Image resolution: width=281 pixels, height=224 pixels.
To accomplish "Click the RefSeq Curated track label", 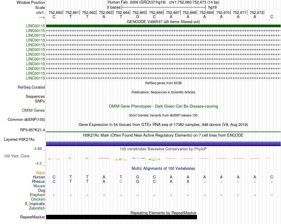I will click(x=31, y=87).
